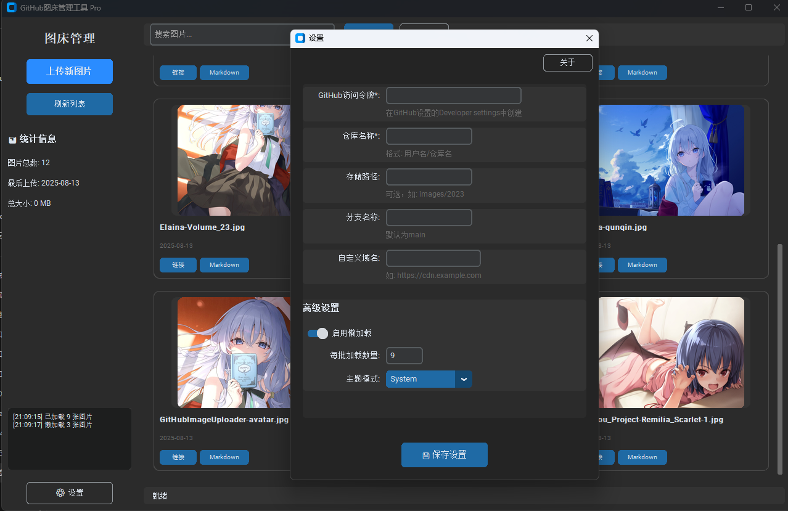Click the 主题模式 dropdown arrow

tap(464, 379)
